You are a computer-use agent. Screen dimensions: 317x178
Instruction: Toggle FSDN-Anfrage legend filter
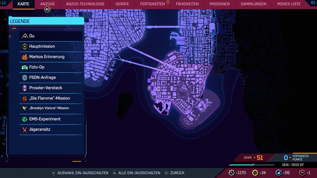tap(51, 77)
